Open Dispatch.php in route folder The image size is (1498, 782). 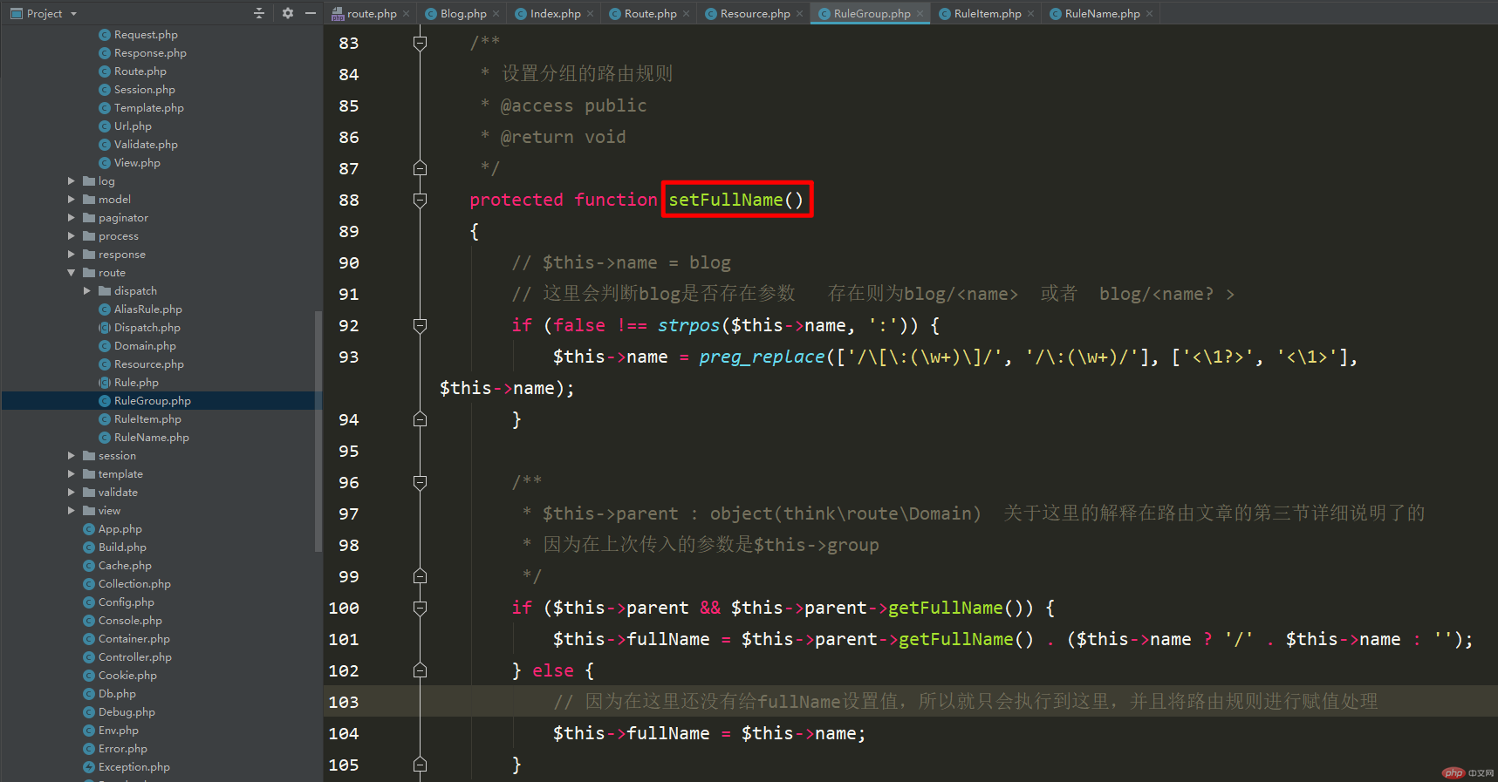[147, 327]
